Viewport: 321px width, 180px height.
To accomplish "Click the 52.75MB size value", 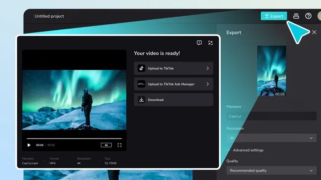I will (x=111, y=163).
